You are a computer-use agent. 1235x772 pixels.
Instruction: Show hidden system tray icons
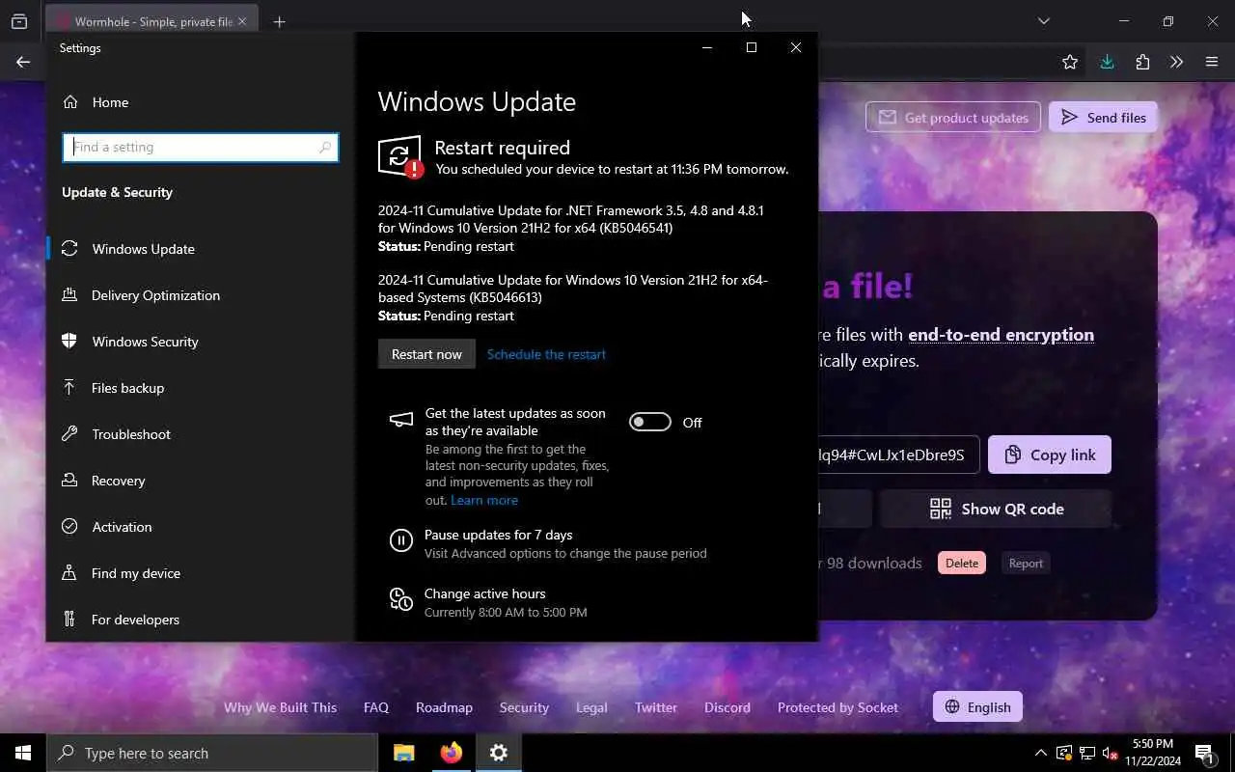pos(1040,753)
